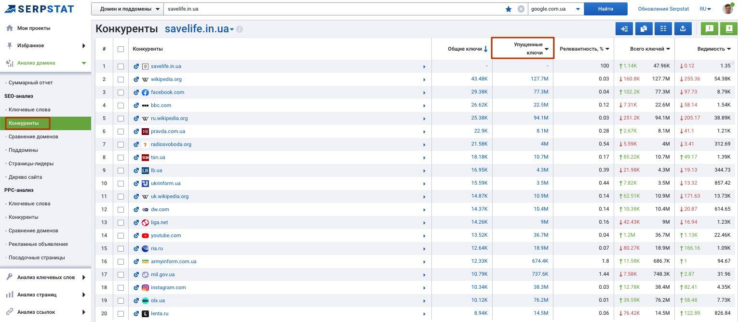This screenshot has height=322, width=738.
Task: Collapse the Анализ домена sidebar section
Action: tap(84, 63)
